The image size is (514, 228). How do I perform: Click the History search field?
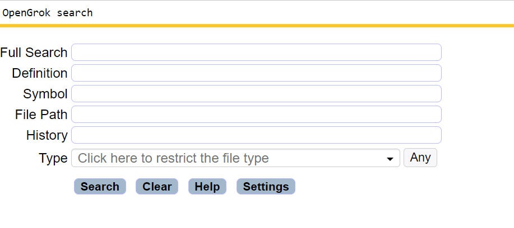[256, 135]
